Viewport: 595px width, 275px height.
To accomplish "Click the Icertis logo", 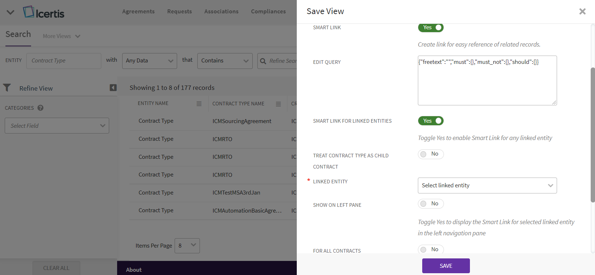I will 44,12.
